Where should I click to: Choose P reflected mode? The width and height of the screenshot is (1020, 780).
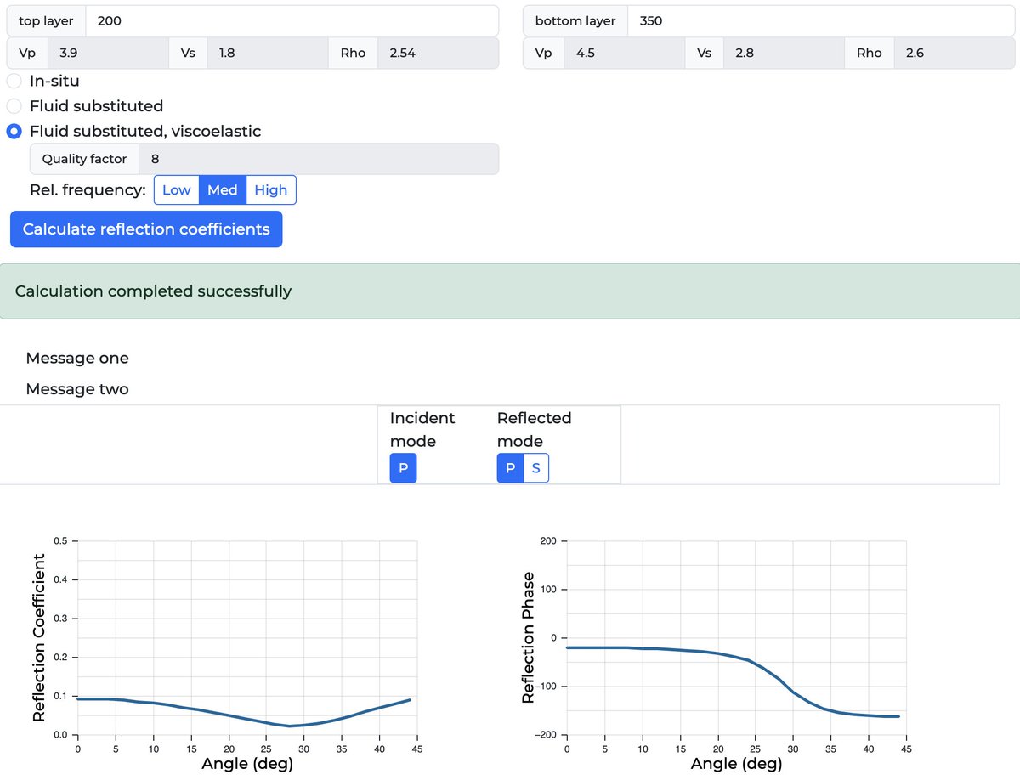(509, 467)
